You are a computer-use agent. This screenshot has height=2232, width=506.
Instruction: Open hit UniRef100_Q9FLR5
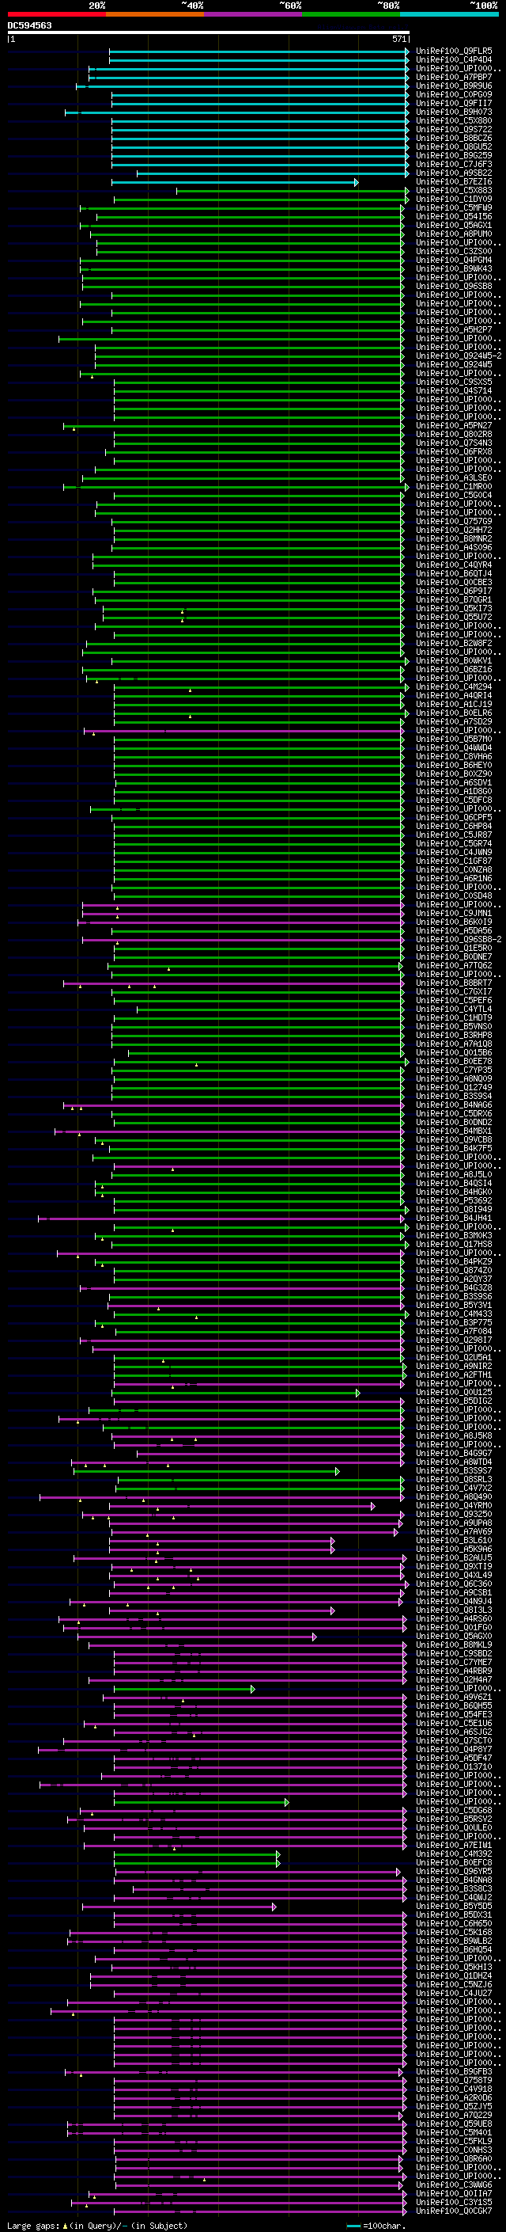click(x=454, y=51)
